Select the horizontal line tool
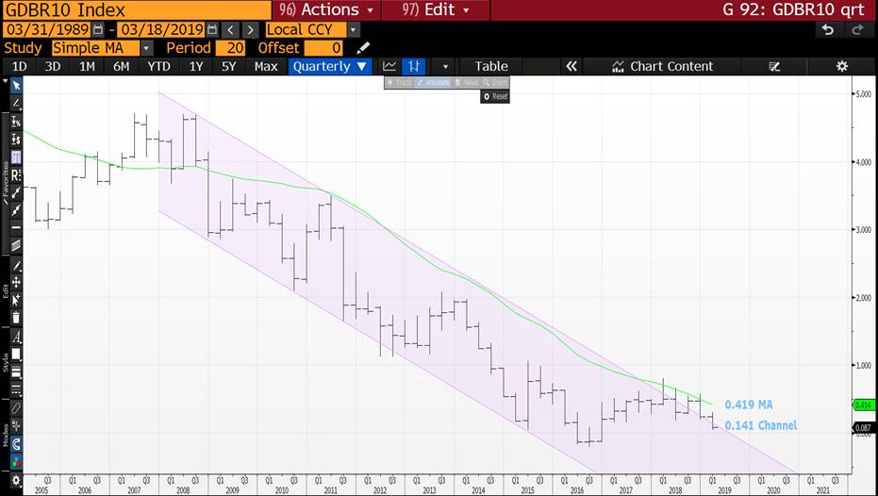 click(16, 227)
